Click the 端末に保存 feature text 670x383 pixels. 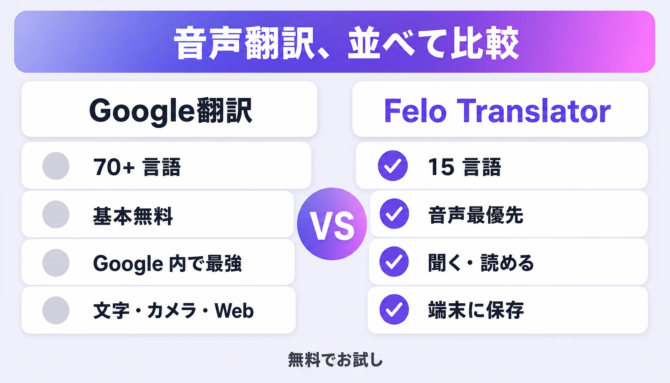point(476,310)
